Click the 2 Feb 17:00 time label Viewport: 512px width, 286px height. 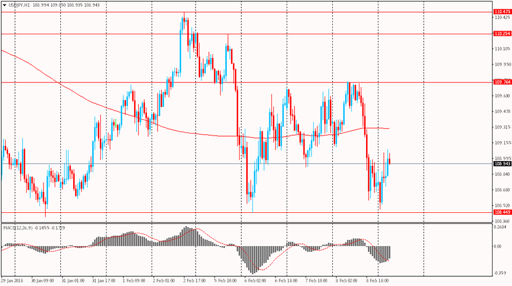pos(195,281)
